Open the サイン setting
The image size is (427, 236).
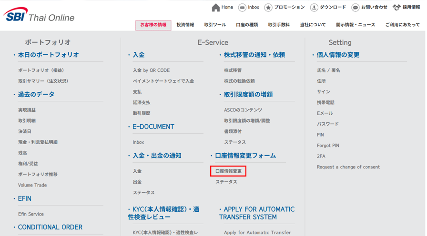(323, 92)
